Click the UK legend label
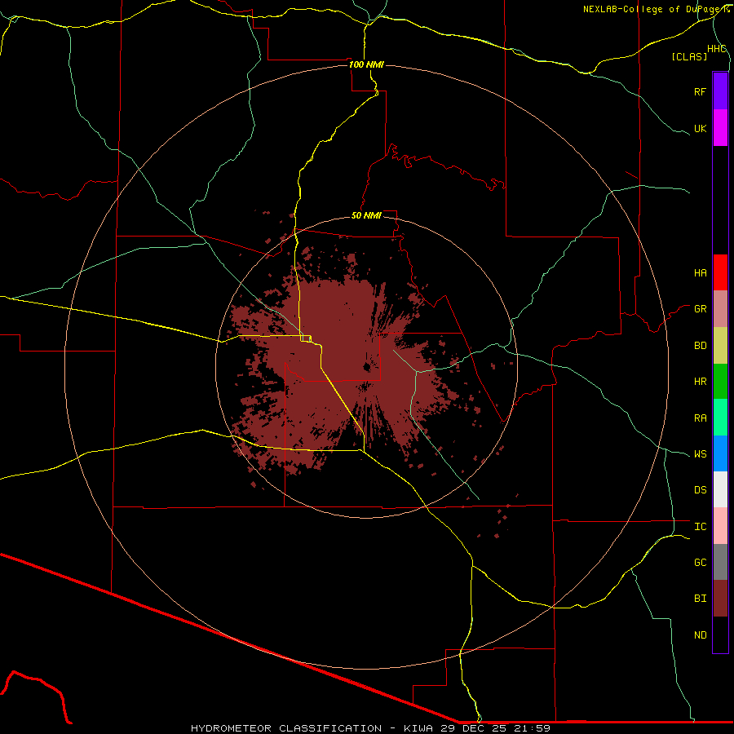Screen dimensions: 734x734 coord(700,128)
